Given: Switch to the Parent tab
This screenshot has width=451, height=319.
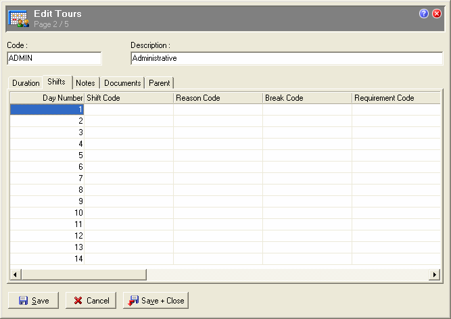Looking at the screenshot, I should (160, 83).
